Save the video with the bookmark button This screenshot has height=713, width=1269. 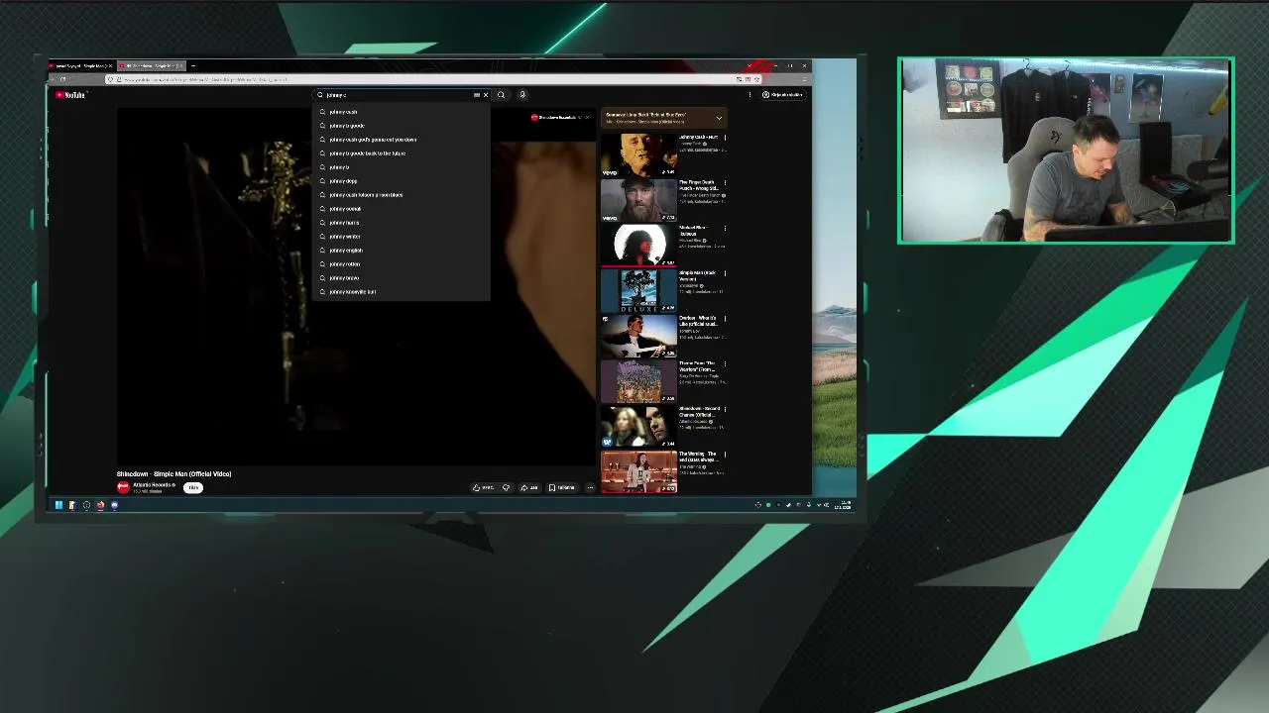(562, 487)
